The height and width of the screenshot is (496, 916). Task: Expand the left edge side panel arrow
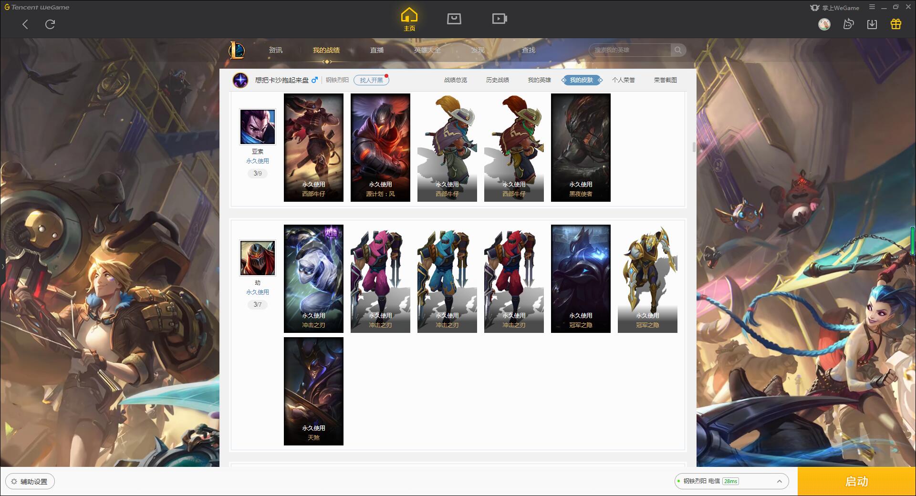(2, 266)
